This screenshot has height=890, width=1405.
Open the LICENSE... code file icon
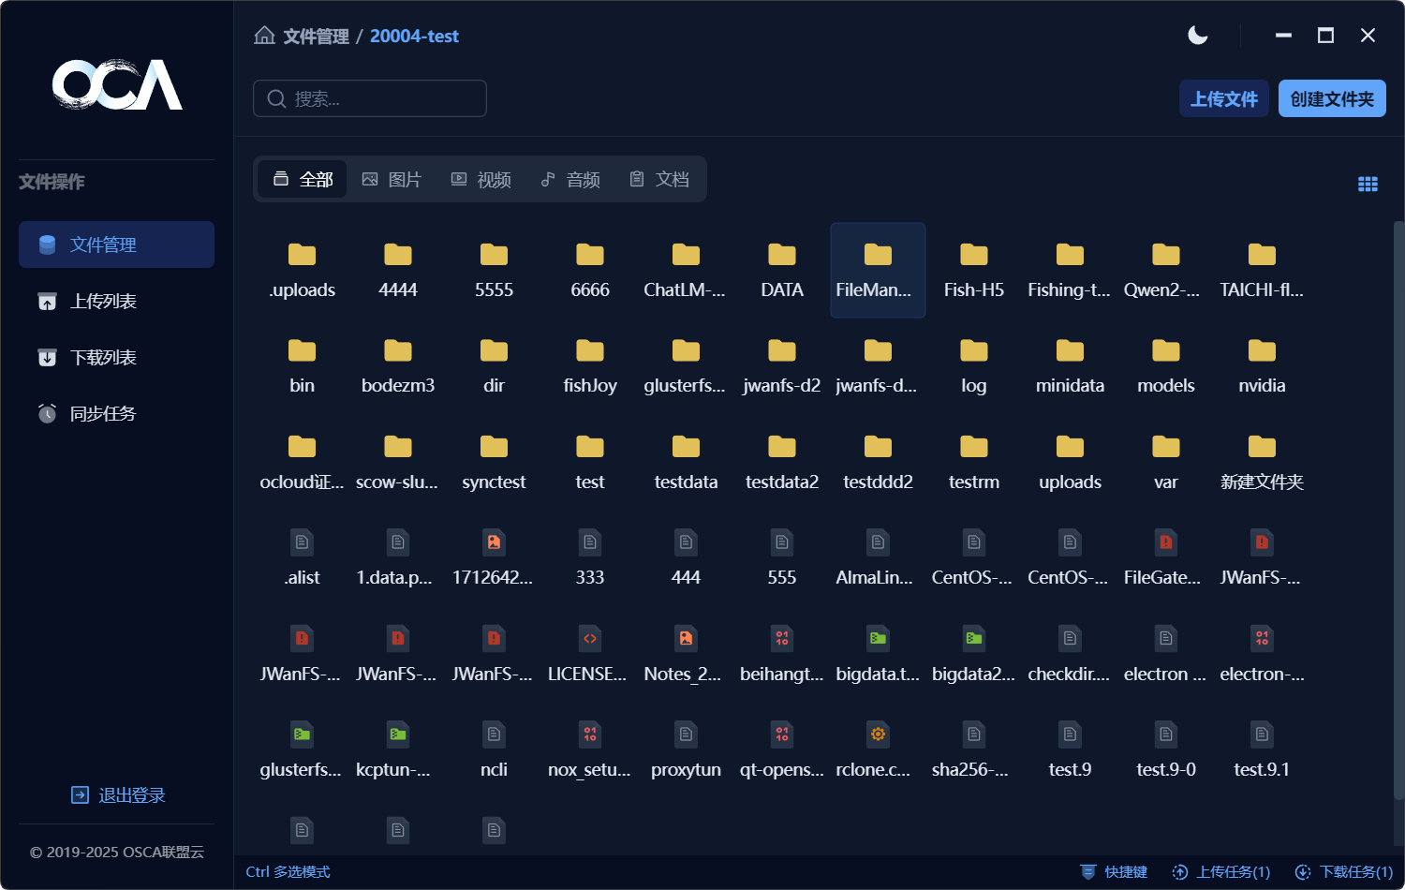click(589, 639)
